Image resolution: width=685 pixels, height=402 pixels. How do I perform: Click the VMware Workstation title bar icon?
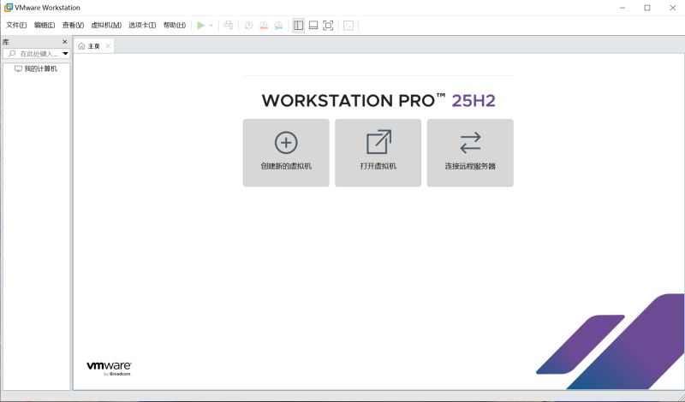(x=8, y=8)
